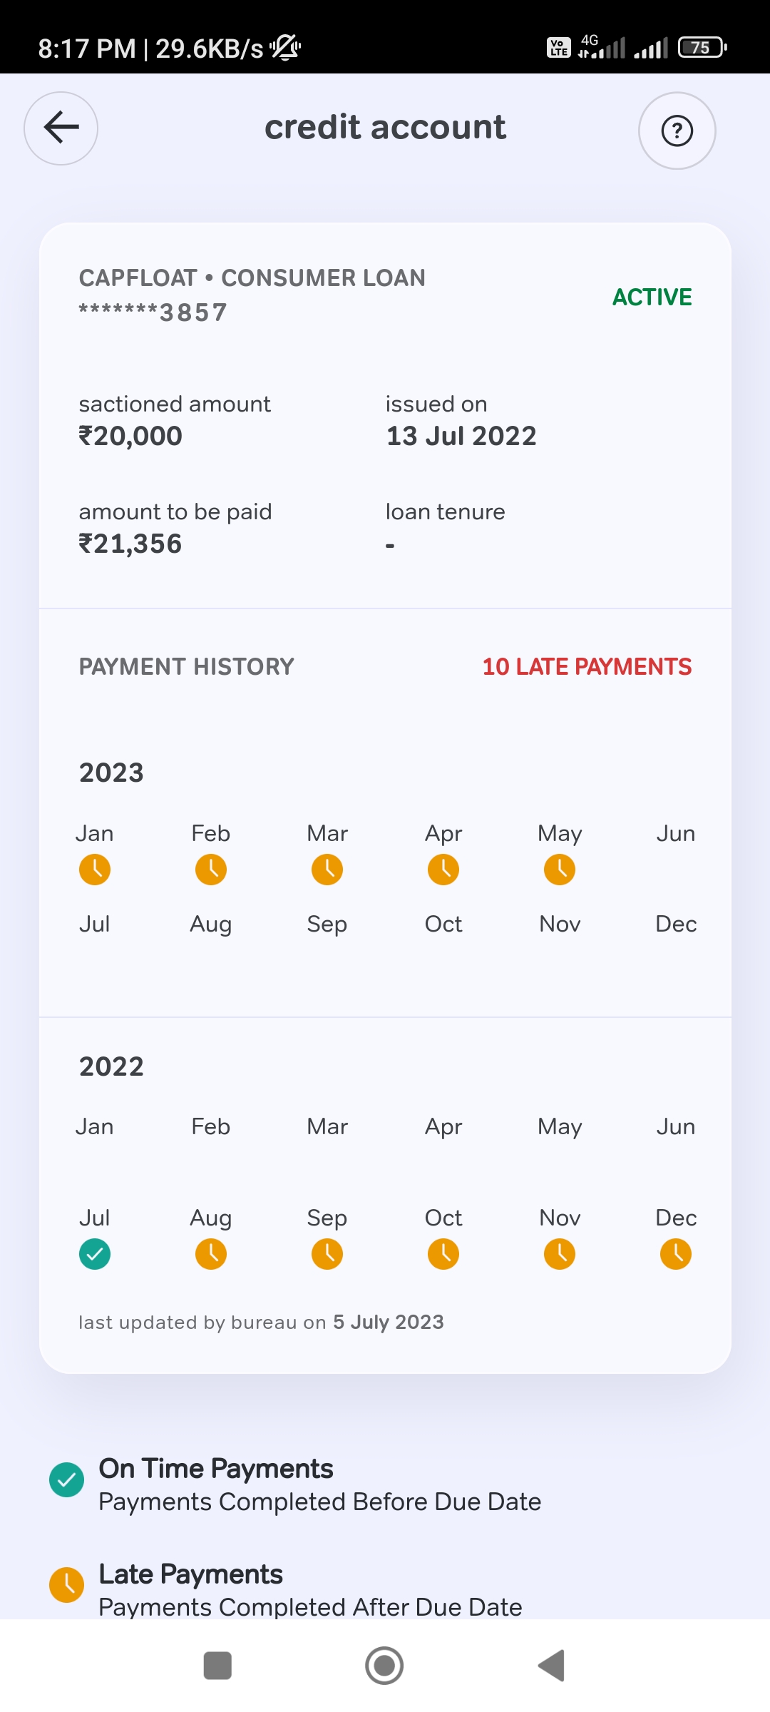Tap the battery indicator in status bar

702,48
